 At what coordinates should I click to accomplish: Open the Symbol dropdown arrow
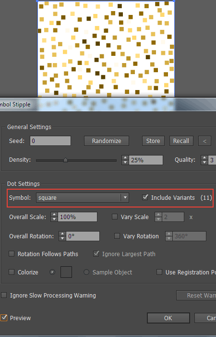point(125,198)
